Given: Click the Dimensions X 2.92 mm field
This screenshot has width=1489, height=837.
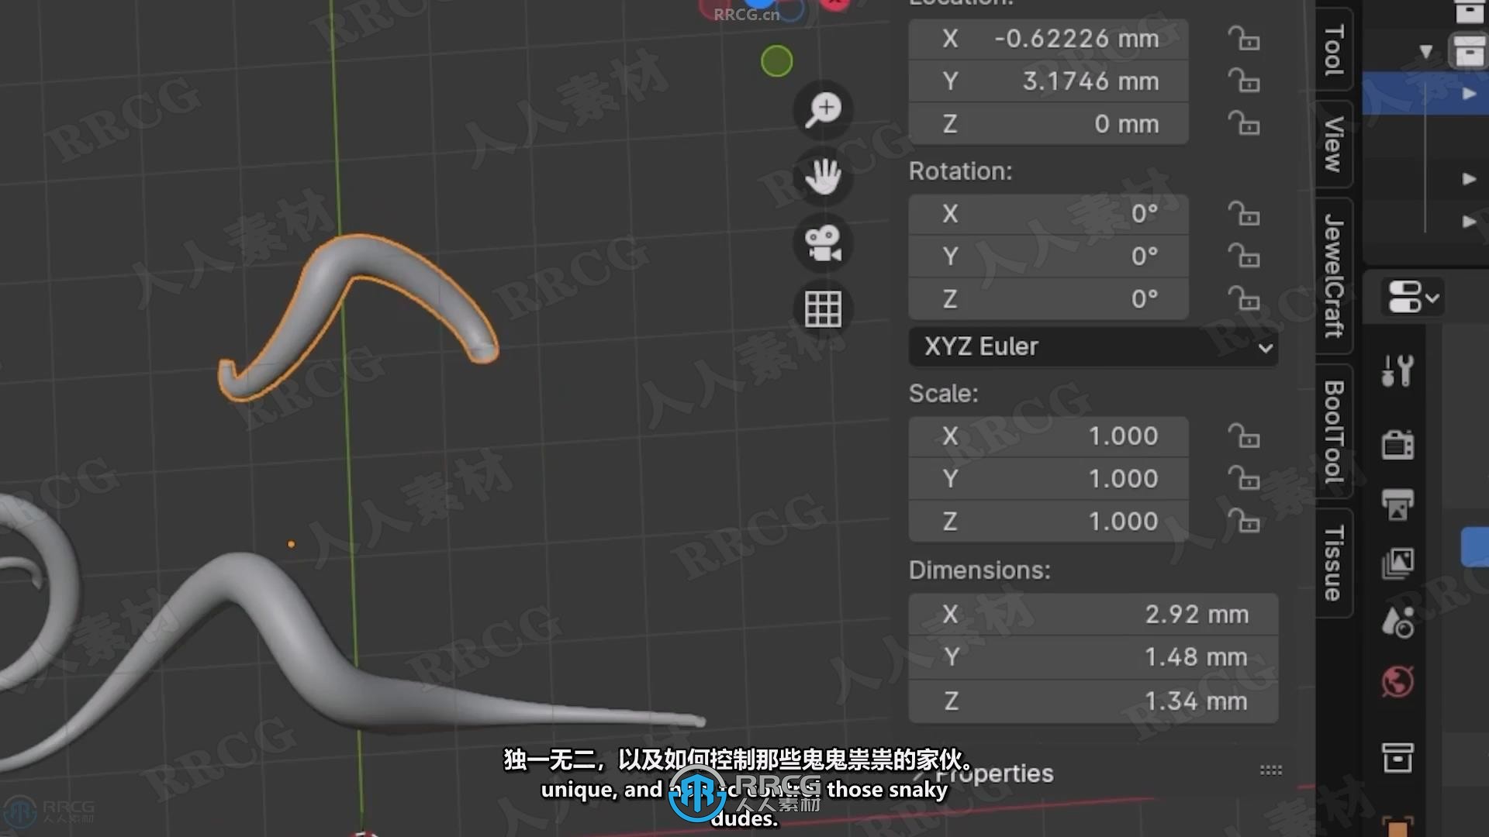Looking at the screenshot, I should (1093, 615).
